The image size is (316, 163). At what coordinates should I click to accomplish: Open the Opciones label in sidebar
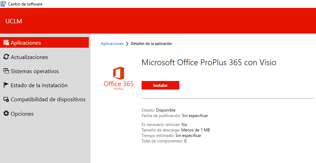(22, 114)
